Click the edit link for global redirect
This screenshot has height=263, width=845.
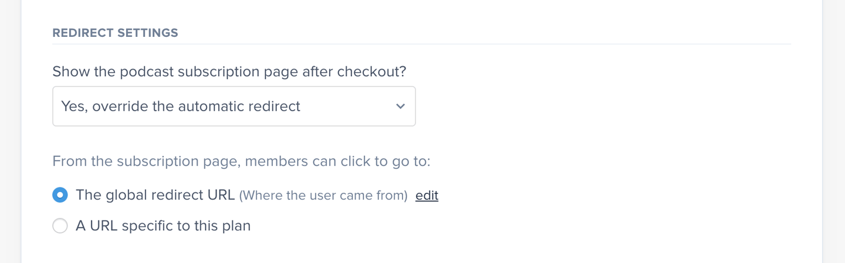(427, 196)
